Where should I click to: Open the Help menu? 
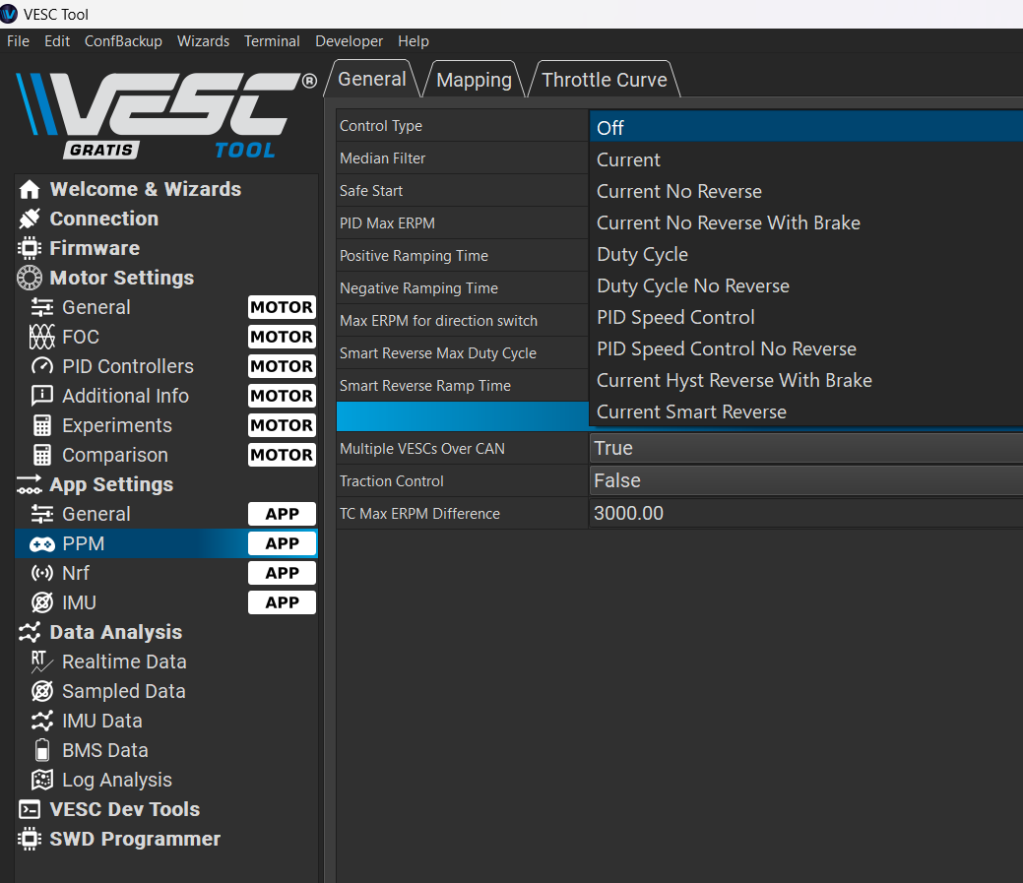414,41
